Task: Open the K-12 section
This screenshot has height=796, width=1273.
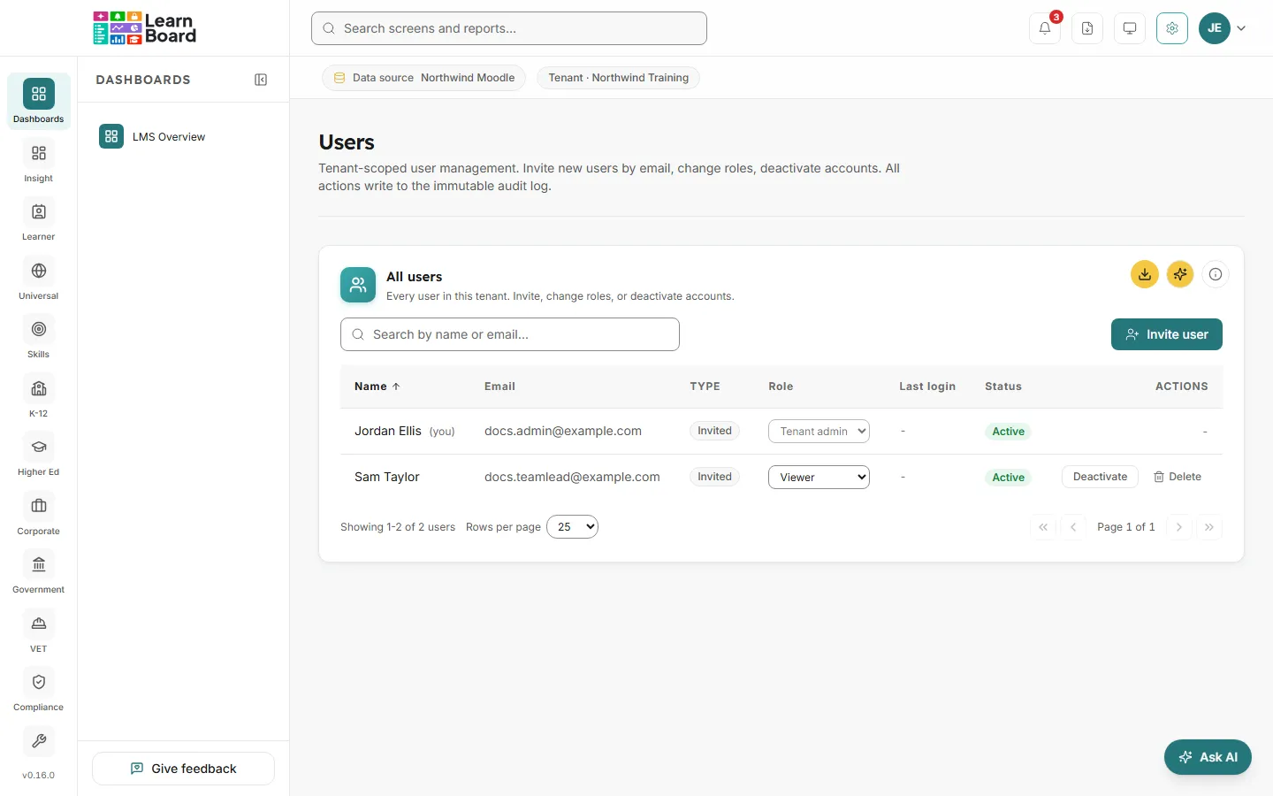Action: click(38, 396)
